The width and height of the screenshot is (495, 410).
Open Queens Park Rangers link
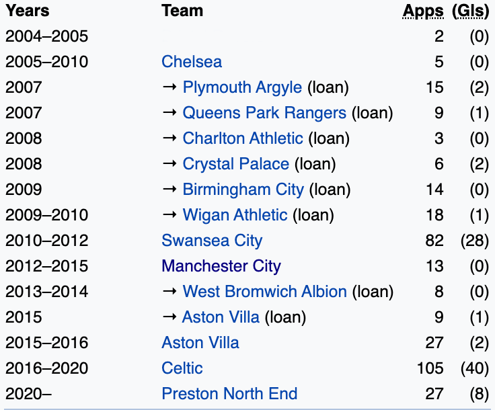(264, 113)
